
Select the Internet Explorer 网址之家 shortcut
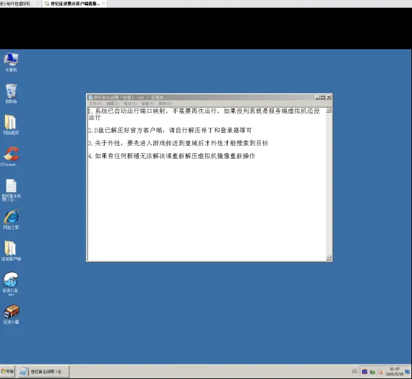coord(11,219)
